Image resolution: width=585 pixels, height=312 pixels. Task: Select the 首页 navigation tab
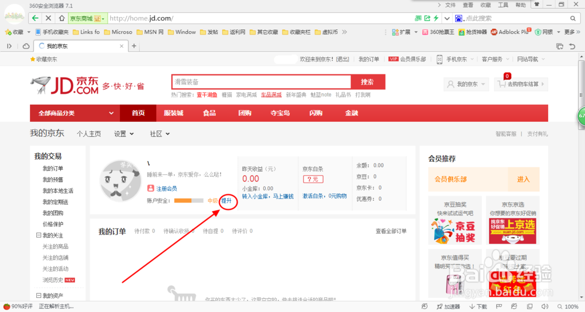click(138, 113)
